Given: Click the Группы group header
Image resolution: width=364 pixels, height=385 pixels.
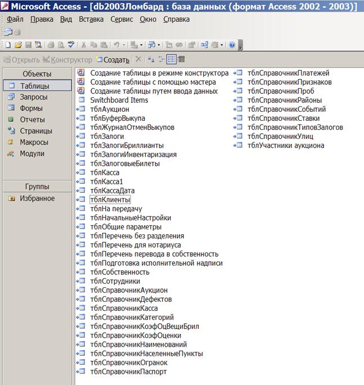Looking at the screenshot, I should pyautogui.click(x=37, y=187).
